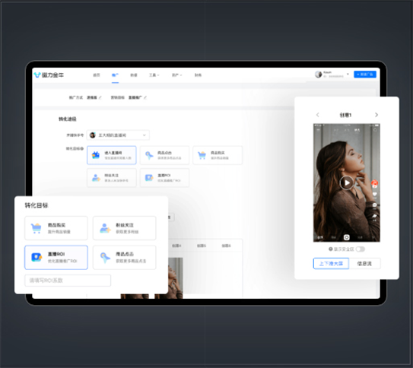This screenshot has width=413, height=368.
Task: Click edit pencil next to 营销目标 value
Action: tap(145, 97)
